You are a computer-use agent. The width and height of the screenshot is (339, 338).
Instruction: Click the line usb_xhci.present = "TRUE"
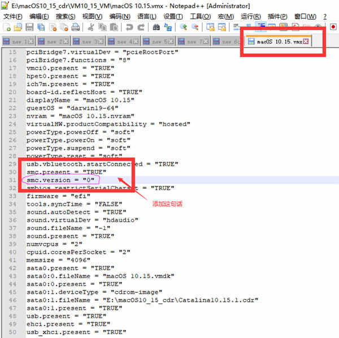(76, 332)
